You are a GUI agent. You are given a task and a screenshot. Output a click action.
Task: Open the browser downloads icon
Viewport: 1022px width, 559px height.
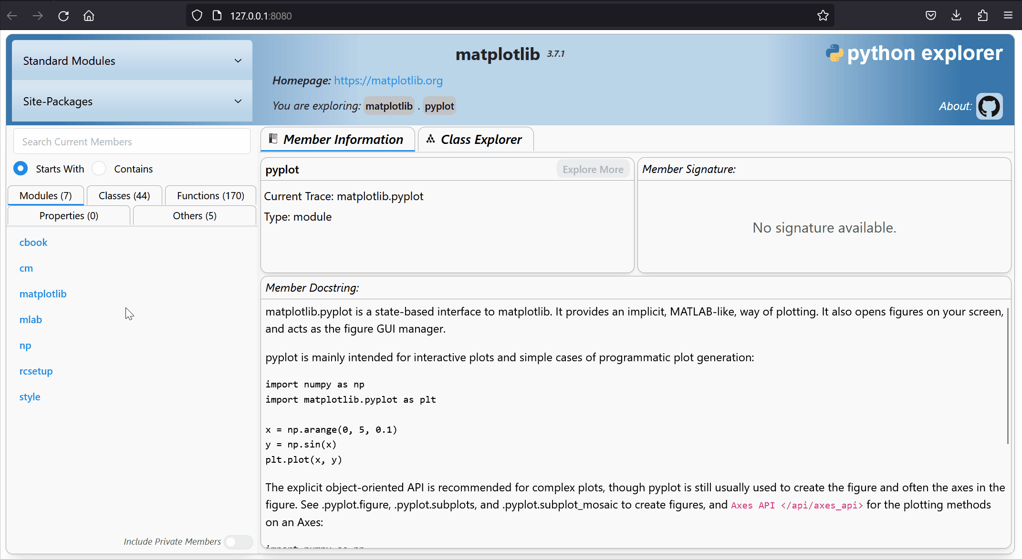tap(956, 16)
